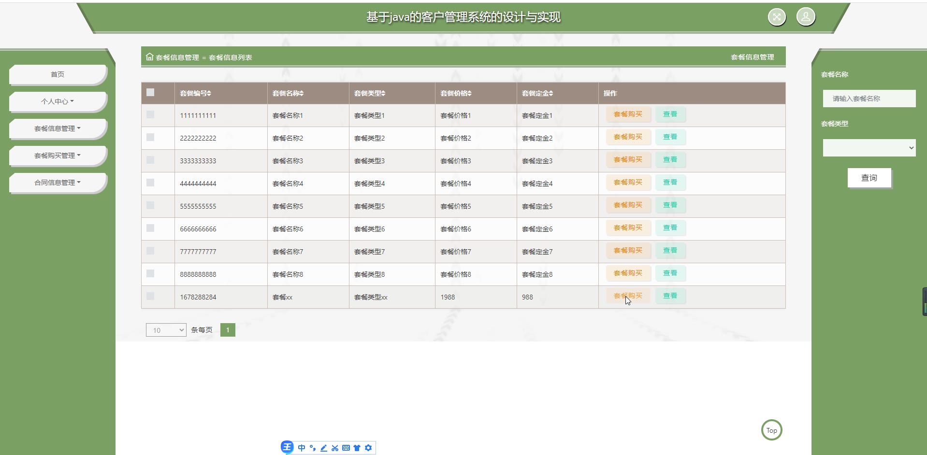Sort by 套餐定金 column arrows
The height and width of the screenshot is (455, 927).
(551, 93)
